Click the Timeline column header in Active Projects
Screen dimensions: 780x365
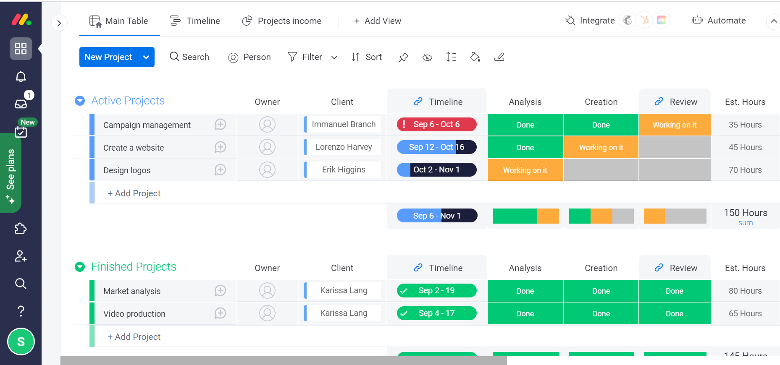(437, 102)
